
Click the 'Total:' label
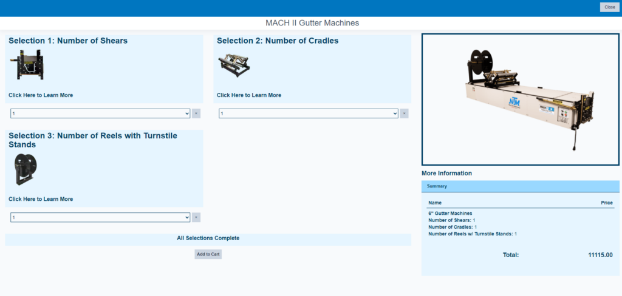click(x=511, y=255)
